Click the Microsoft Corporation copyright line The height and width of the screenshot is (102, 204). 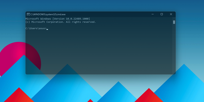(61, 22)
